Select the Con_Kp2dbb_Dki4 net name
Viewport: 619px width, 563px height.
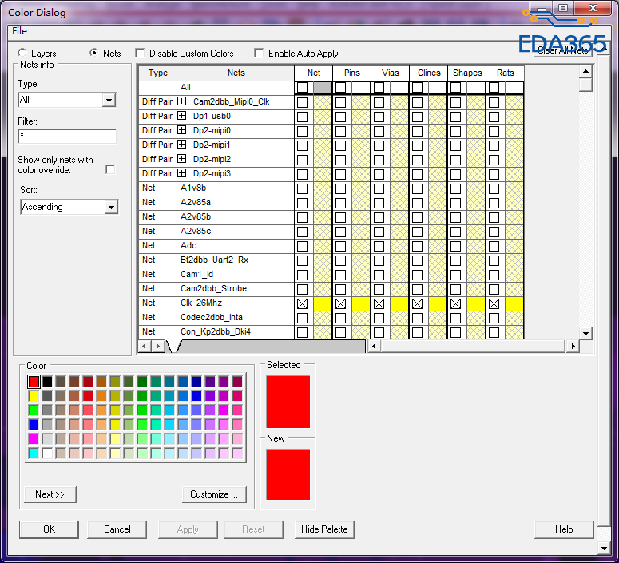pyautogui.click(x=216, y=331)
